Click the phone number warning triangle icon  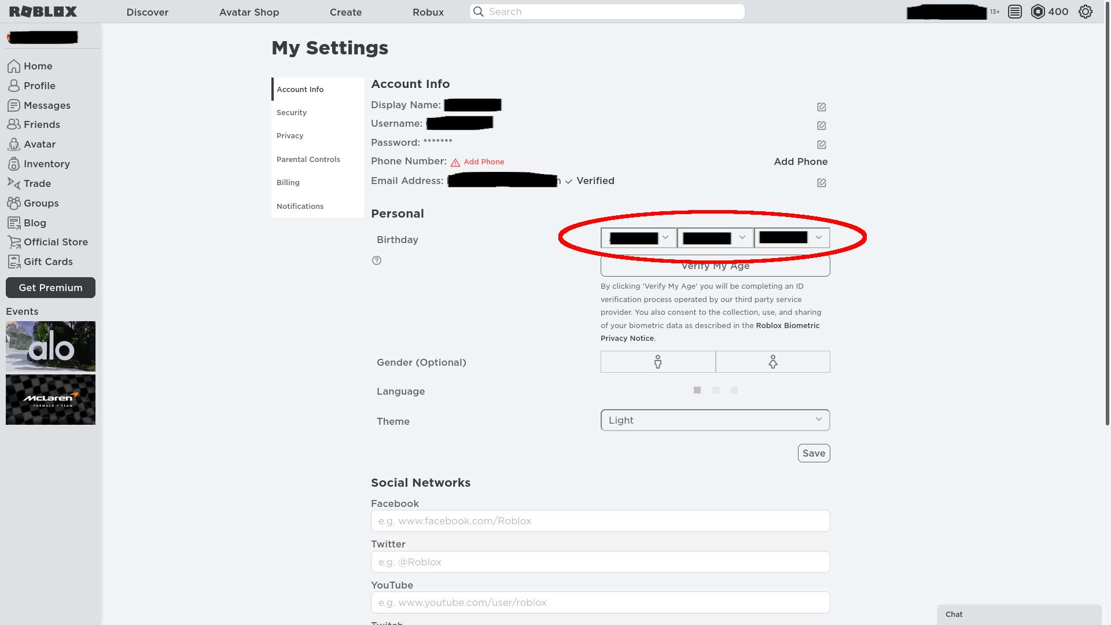click(455, 163)
